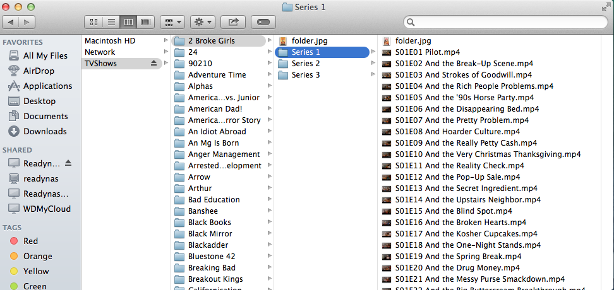The height and width of the screenshot is (290, 614).
Task: Select the Series 1 folder
Action: (x=322, y=52)
